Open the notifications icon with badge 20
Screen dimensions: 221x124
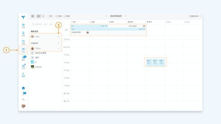(24, 94)
